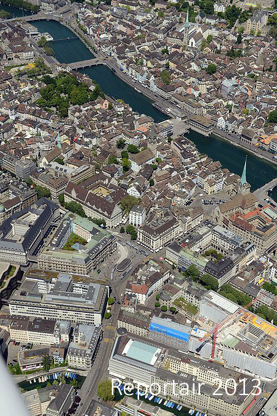
Task: Click the oval tram stop pavilion on the square
Action: (124, 265)
